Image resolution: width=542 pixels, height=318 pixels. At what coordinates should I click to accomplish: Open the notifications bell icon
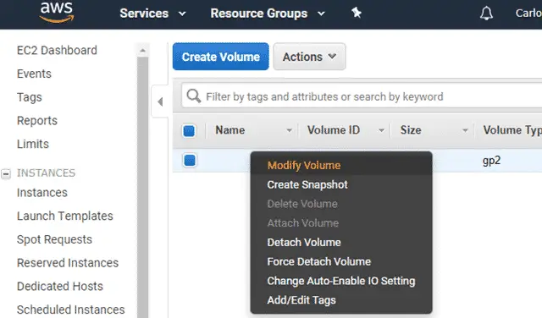point(486,14)
